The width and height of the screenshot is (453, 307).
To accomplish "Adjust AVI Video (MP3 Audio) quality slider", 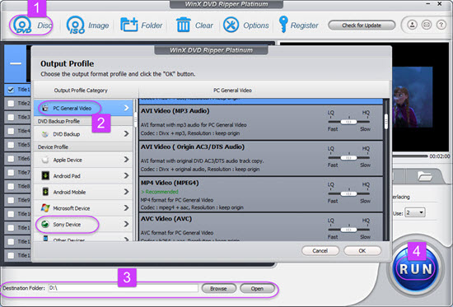I will [x=348, y=122].
